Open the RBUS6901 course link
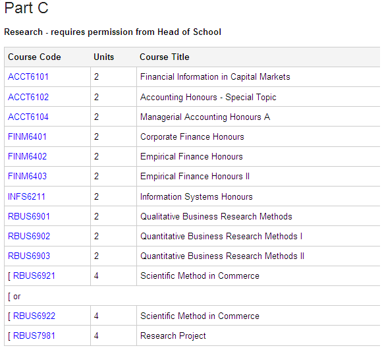Image resolution: width=382 pixels, height=348 pixels. pyautogui.click(x=29, y=216)
